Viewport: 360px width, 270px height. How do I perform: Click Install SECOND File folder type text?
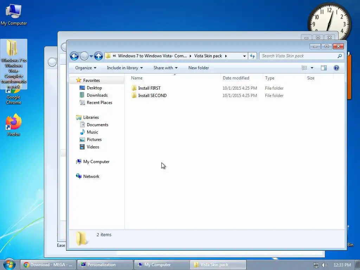pos(274,96)
